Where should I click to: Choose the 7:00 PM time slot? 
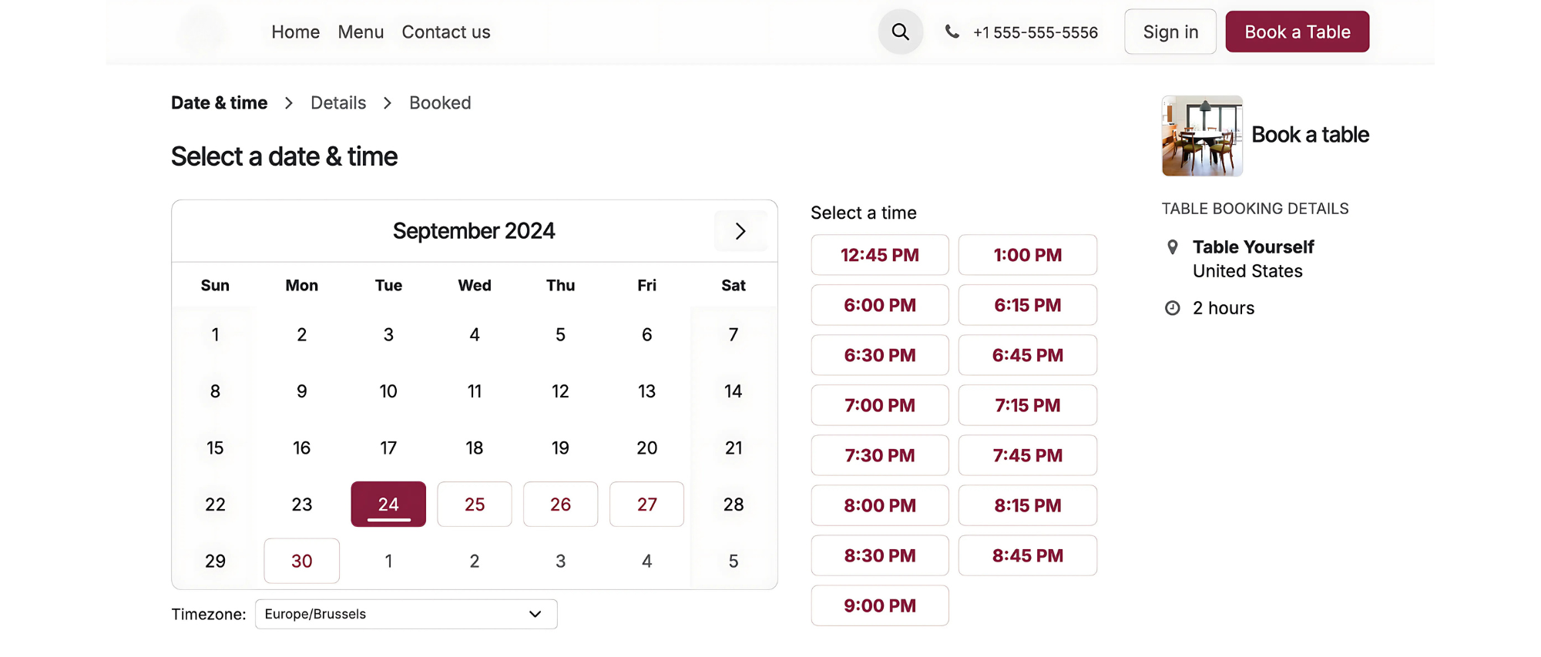[879, 405]
